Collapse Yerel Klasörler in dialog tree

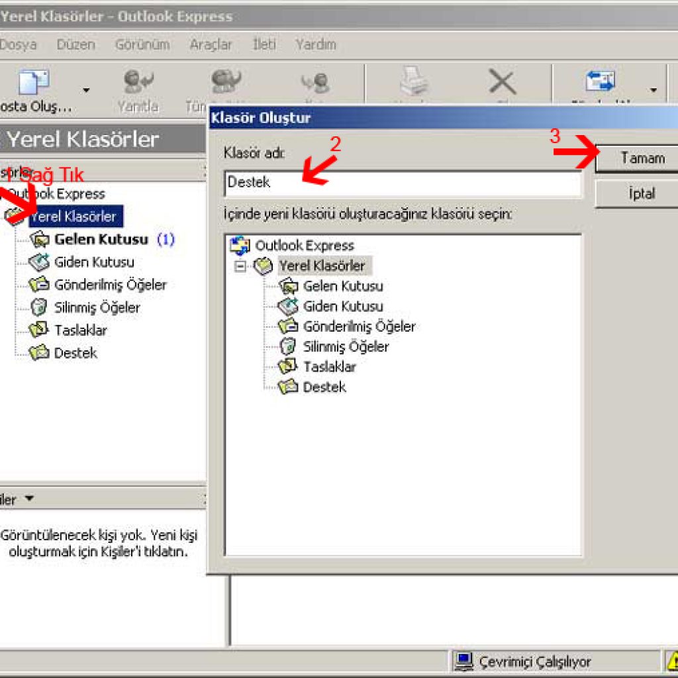pyautogui.click(x=240, y=266)
